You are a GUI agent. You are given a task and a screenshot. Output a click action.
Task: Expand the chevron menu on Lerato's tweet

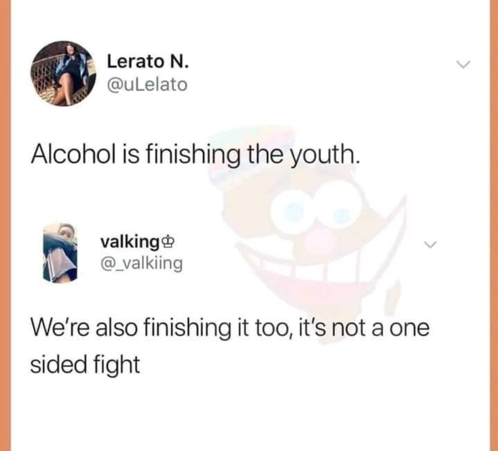tap(463, 65)
